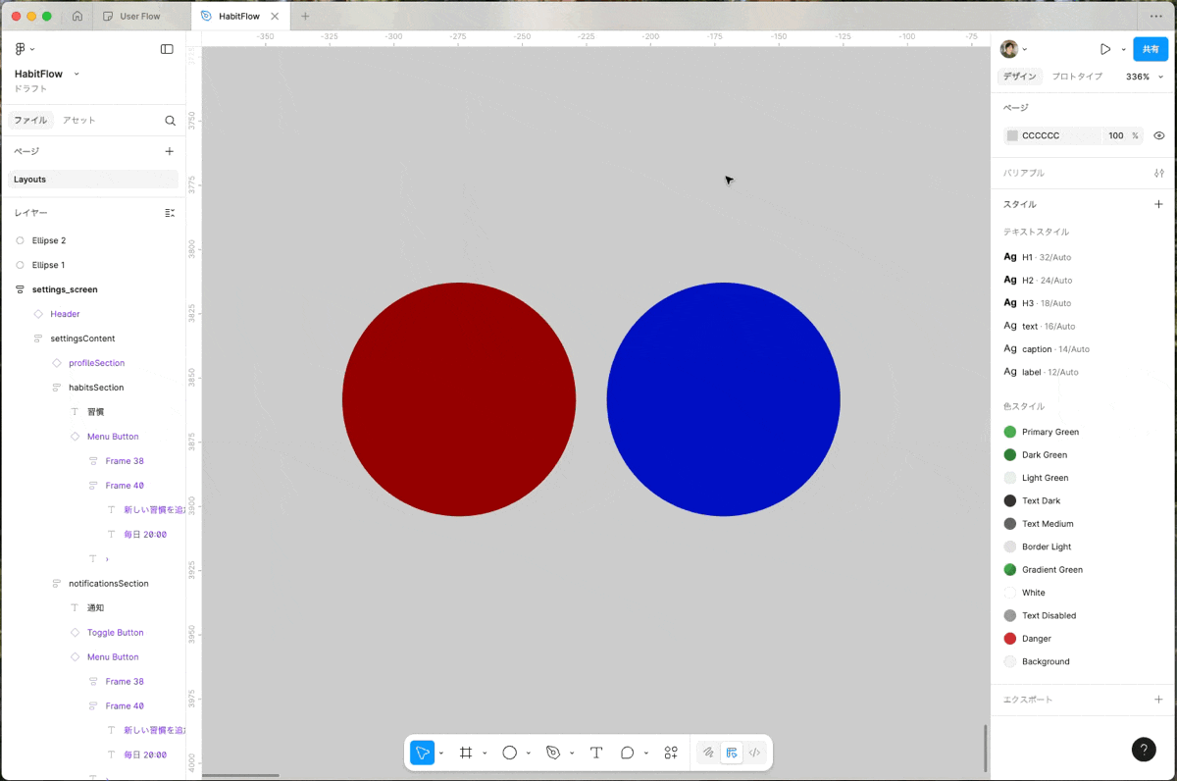Add a new page with the plus button
This screenshot has width=1177, height=781.
(x=169, y=151)
